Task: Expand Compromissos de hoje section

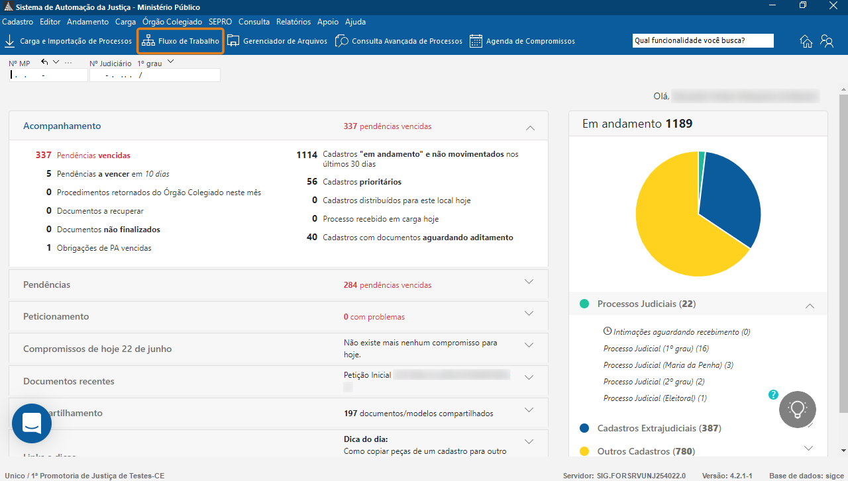Action: [x=529, y=345]
